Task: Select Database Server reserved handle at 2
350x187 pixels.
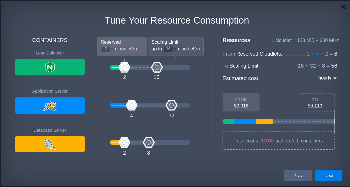Action: coord(124,142)
